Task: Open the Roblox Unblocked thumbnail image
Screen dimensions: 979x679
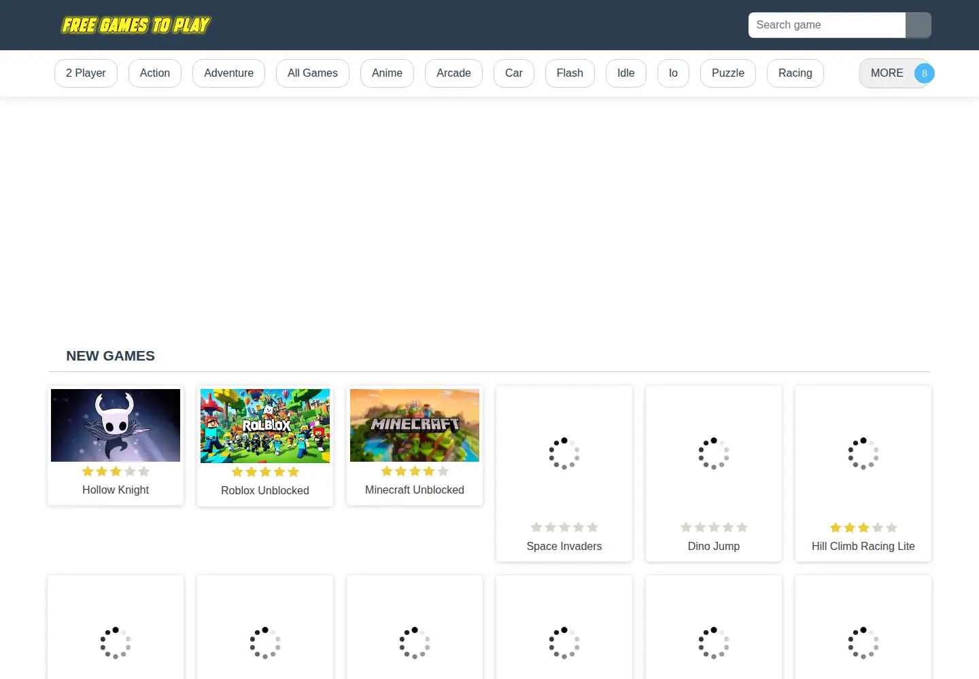Action: point(265,426)
